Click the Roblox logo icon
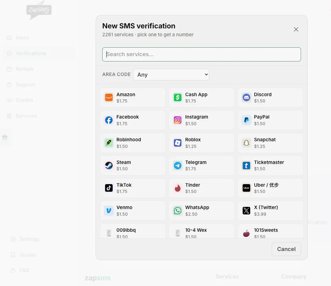This screenshot has height=286, width=331. click(178, 143)
